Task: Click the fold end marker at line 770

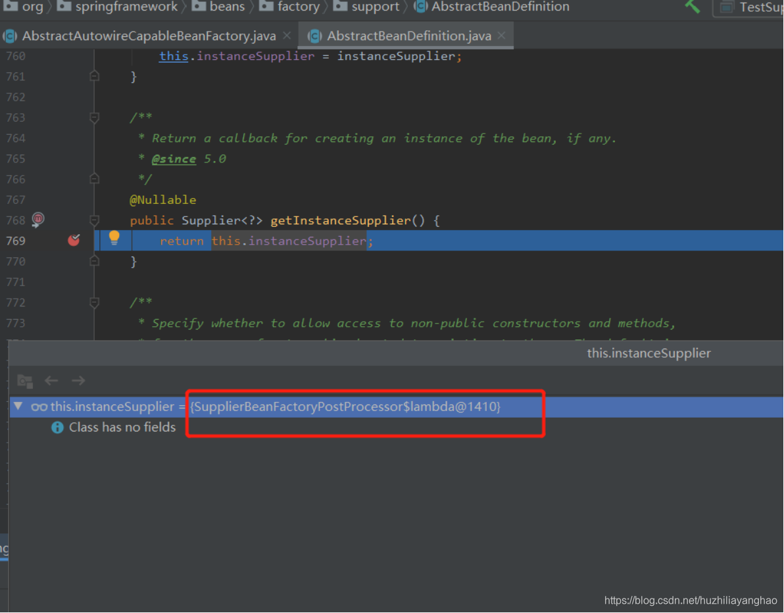Action: click(94, 261)
